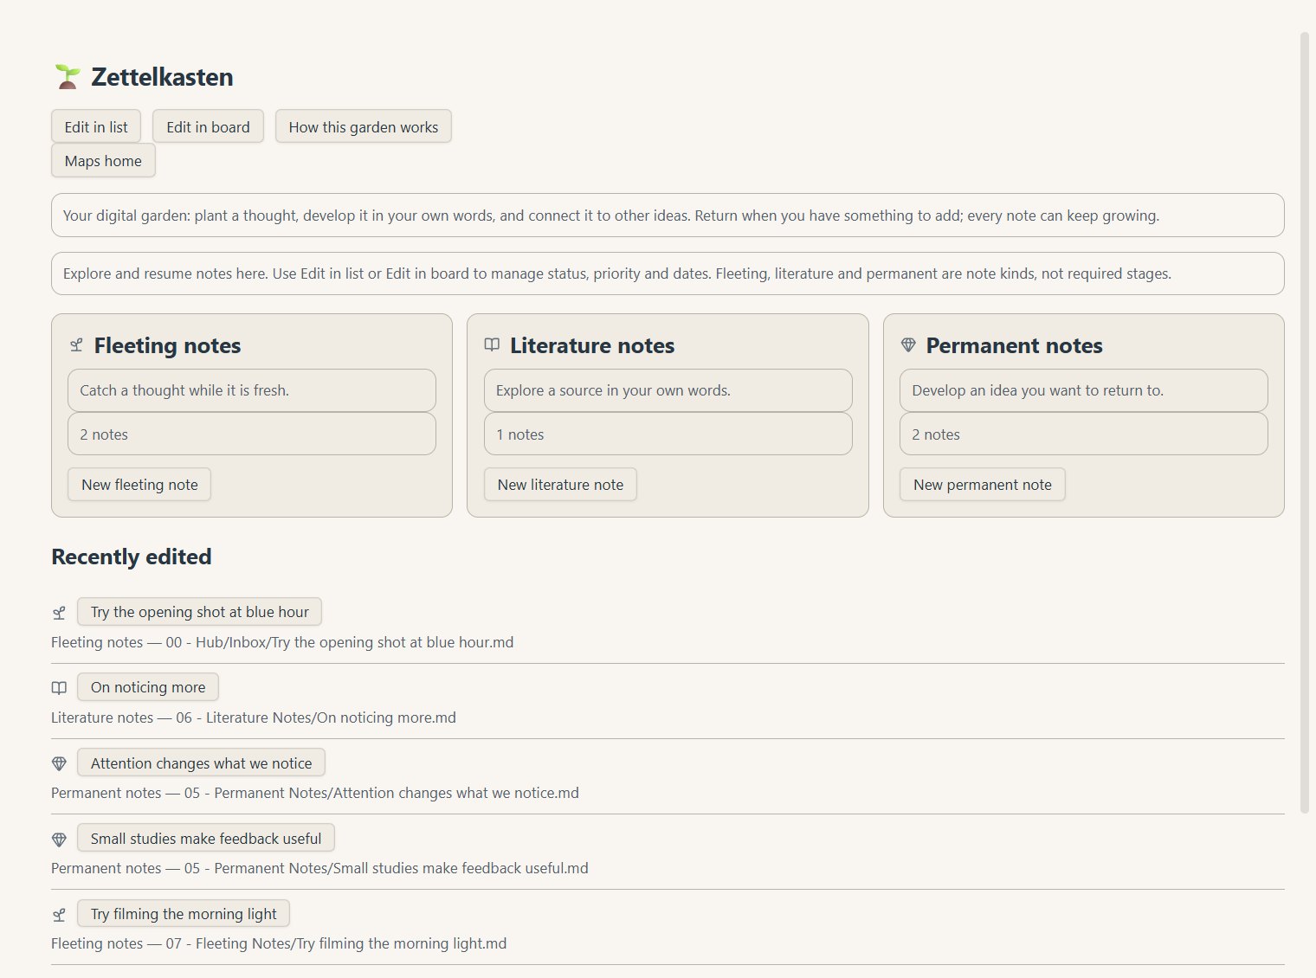This screenshot has height=978, width=1316.
Task: Click path ending 'Small studies make feedback useful.md'
Action: click(x=386, y=868)
